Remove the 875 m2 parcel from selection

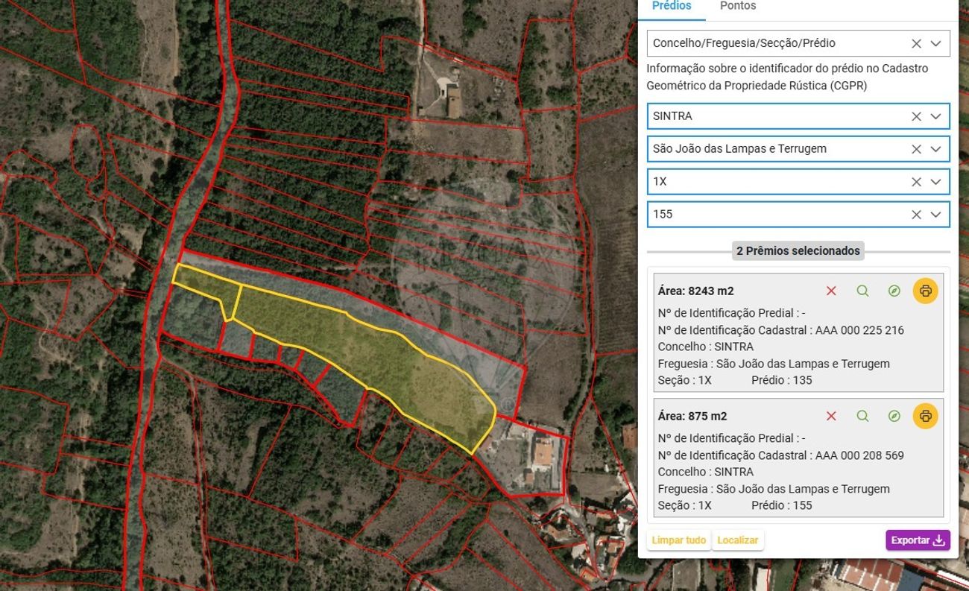(831, 416)
